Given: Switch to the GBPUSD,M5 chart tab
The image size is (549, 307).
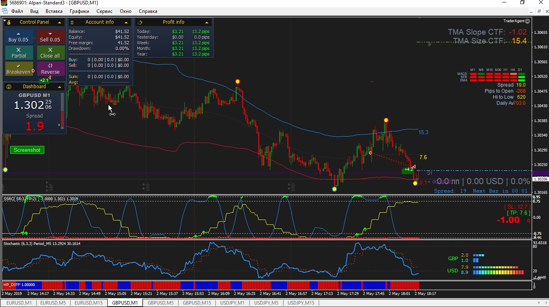Looking at the screenshot, I should tap(161, 303).
